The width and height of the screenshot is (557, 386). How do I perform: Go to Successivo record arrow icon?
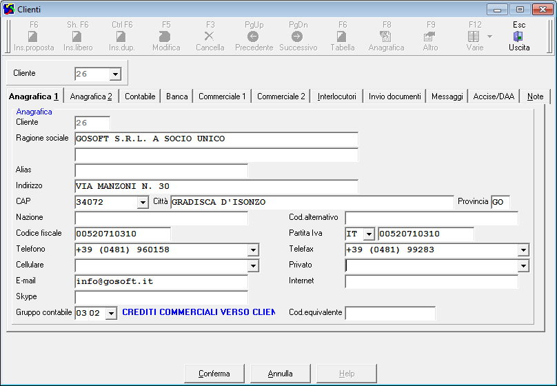pyautogui.click(x=297, y=37)
